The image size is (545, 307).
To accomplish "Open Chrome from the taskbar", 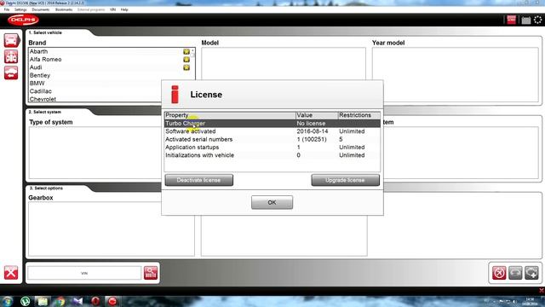I will point(60,301).
